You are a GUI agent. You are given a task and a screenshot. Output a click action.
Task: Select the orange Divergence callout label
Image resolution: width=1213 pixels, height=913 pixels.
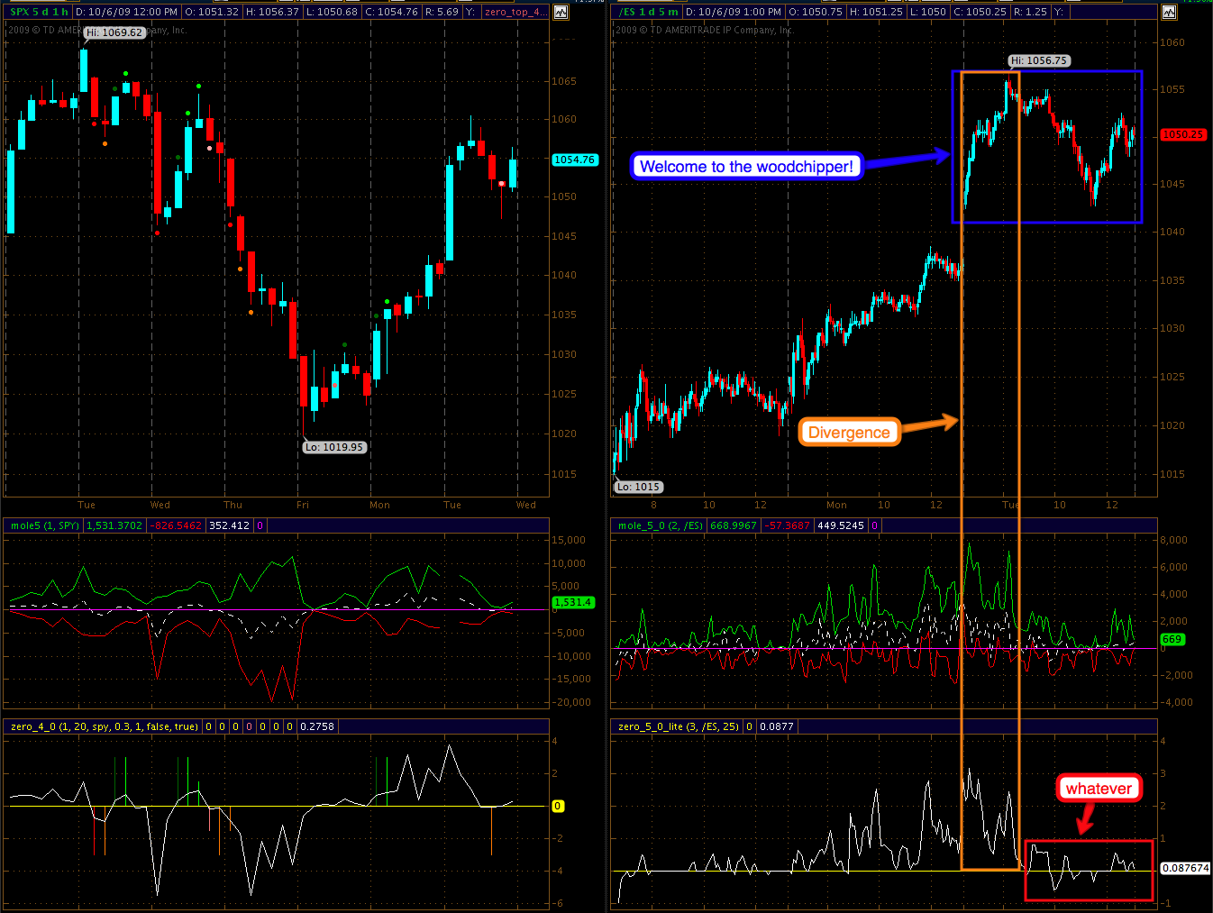(848, 433)
